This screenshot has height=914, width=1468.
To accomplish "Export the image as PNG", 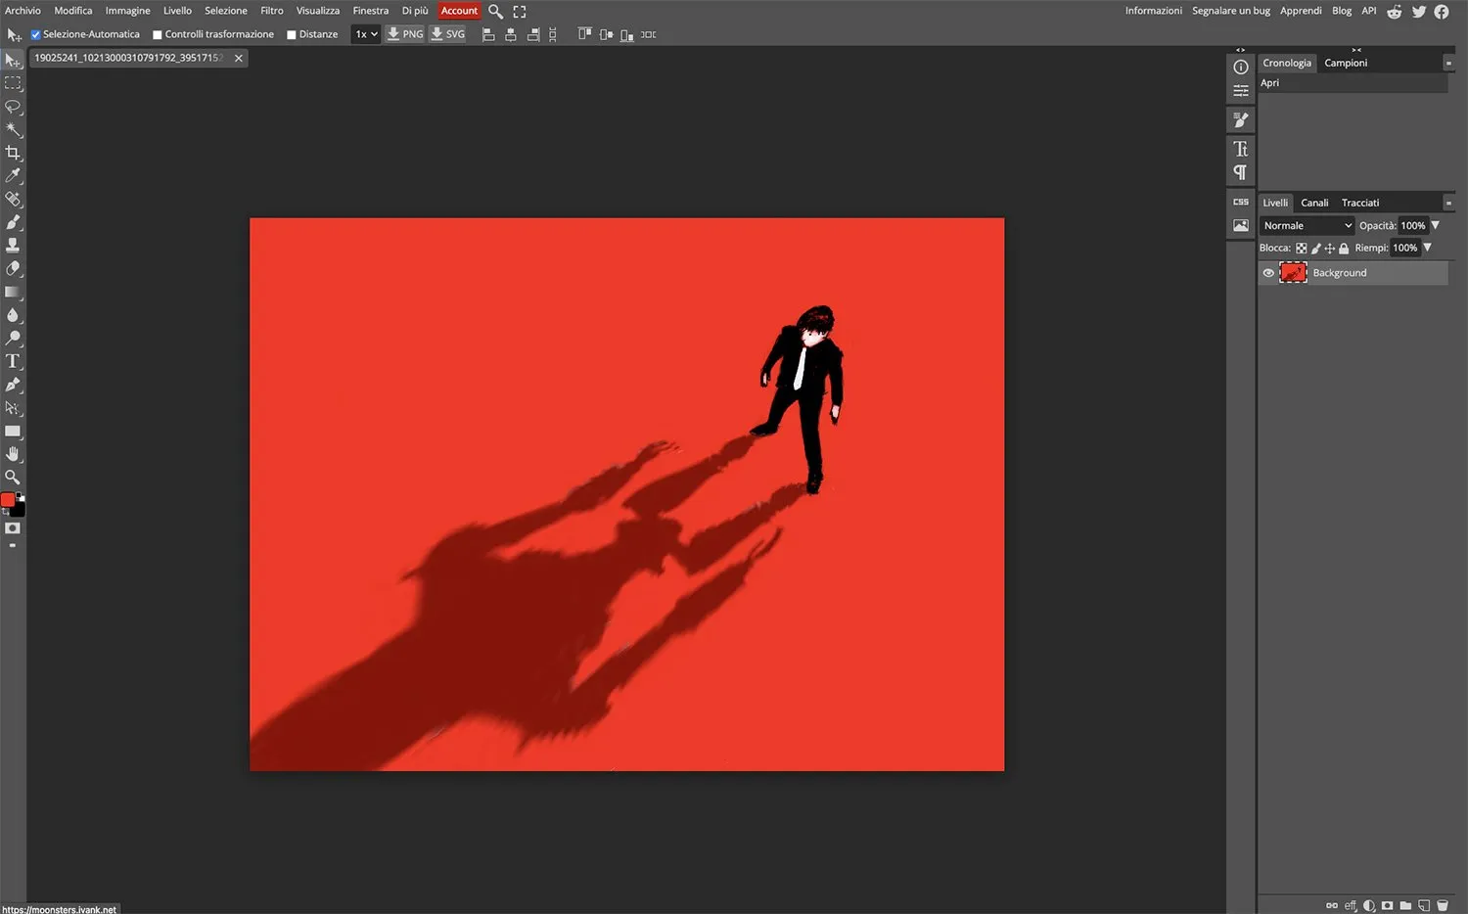I will (404, 33).
